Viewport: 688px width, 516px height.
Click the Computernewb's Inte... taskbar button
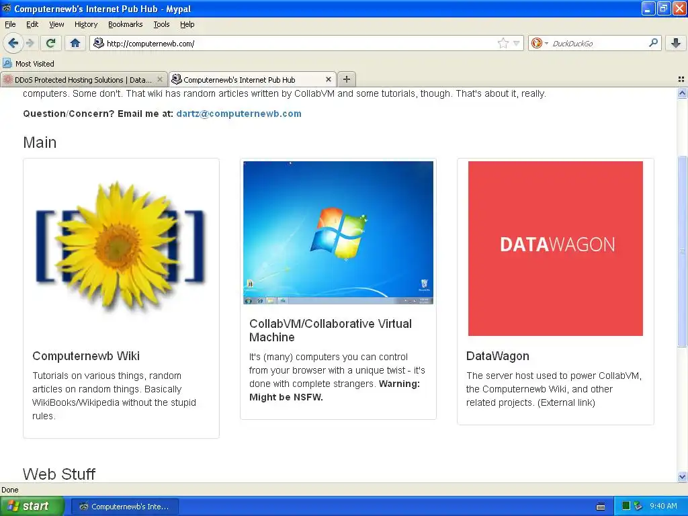124,507
